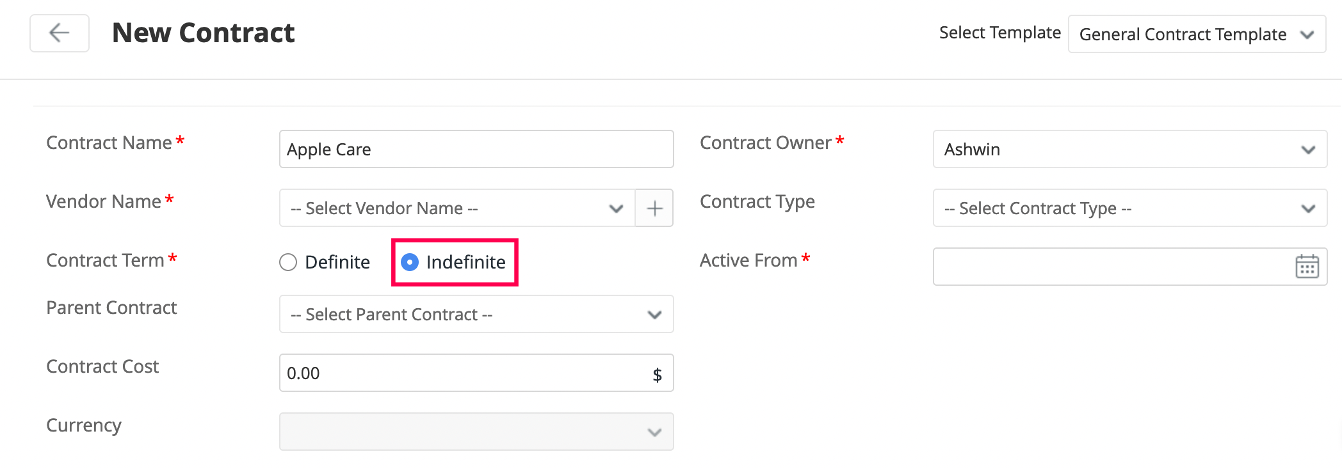
Task: Click the plus icon to add vendor
Action: click(x=654, y=208)
